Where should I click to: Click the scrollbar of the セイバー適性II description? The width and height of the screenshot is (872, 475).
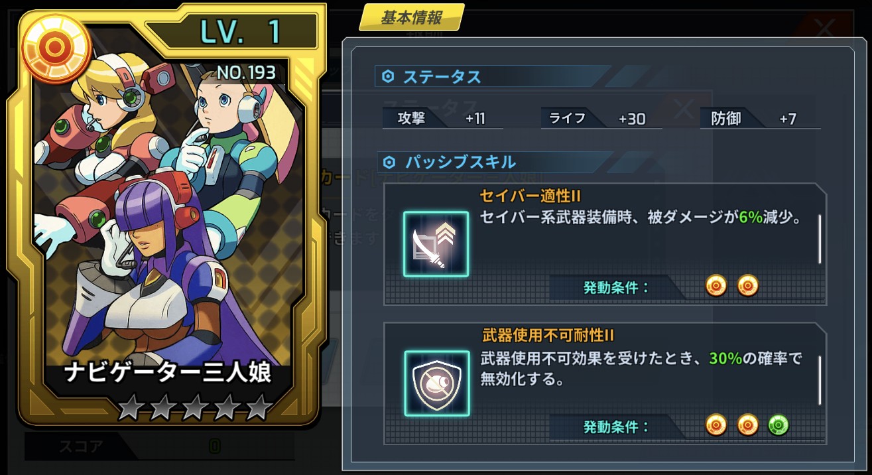click(820, 239)
